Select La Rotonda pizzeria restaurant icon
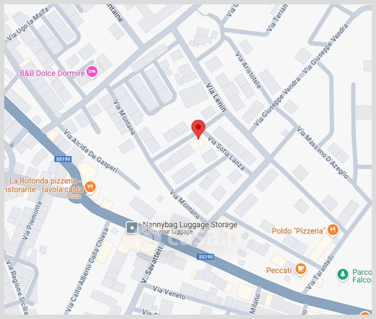Image resolution: width=376 pixels, height=319 pixels. 90,187
